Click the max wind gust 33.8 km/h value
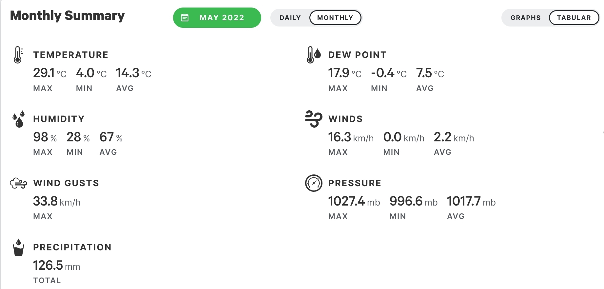The height and width of the screenshot is (289, 604). [x=56, y=201]
